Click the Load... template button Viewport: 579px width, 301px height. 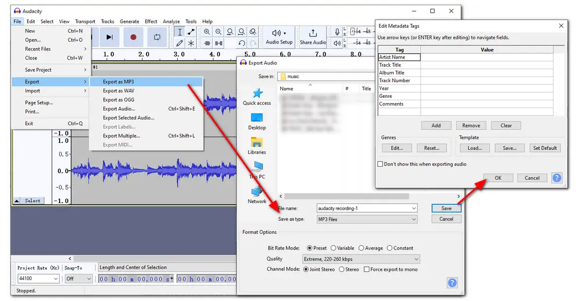(475, 148)
